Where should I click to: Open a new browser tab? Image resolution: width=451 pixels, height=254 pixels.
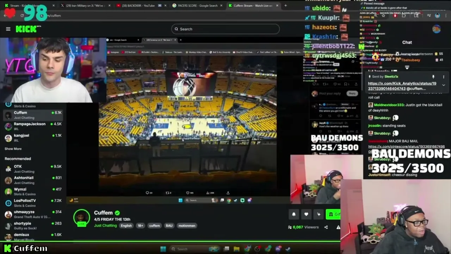(285, 6)
